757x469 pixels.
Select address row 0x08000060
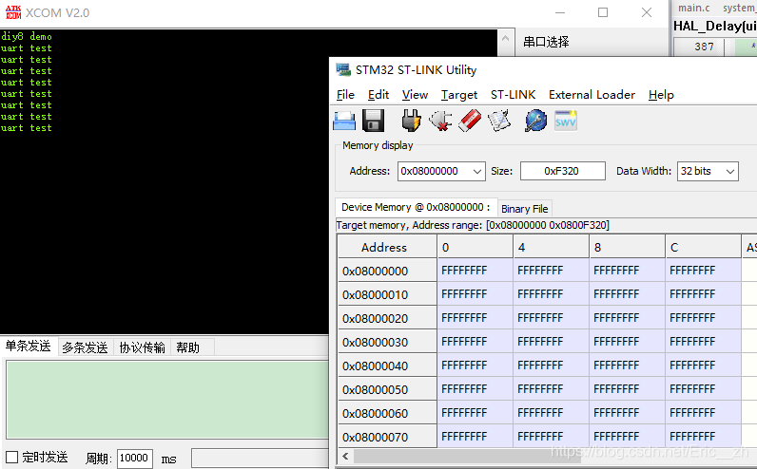(388, 413)
